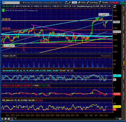Screen dimensions: 126x122
Task: Click the green info icon beside the copyright text
Action: 3,10
